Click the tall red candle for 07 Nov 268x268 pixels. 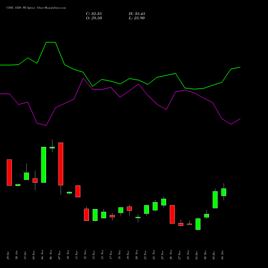[x=61, y=164]
